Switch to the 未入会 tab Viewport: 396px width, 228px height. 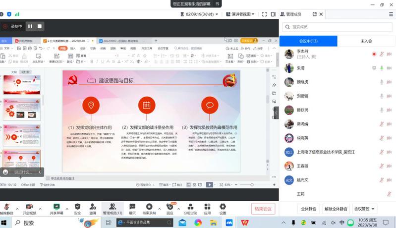click(366, 41)
